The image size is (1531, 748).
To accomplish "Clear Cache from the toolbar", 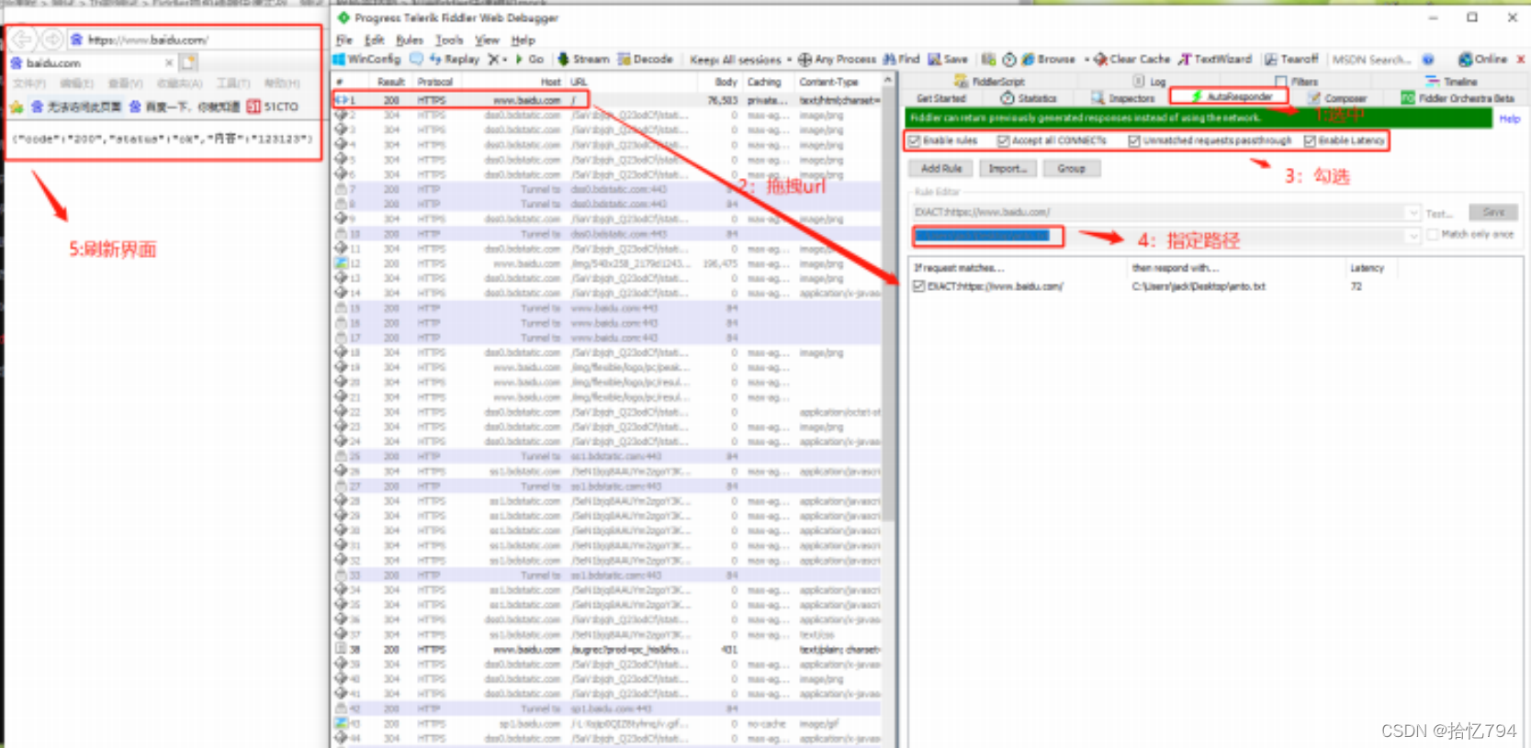I will pos(1131,59).
